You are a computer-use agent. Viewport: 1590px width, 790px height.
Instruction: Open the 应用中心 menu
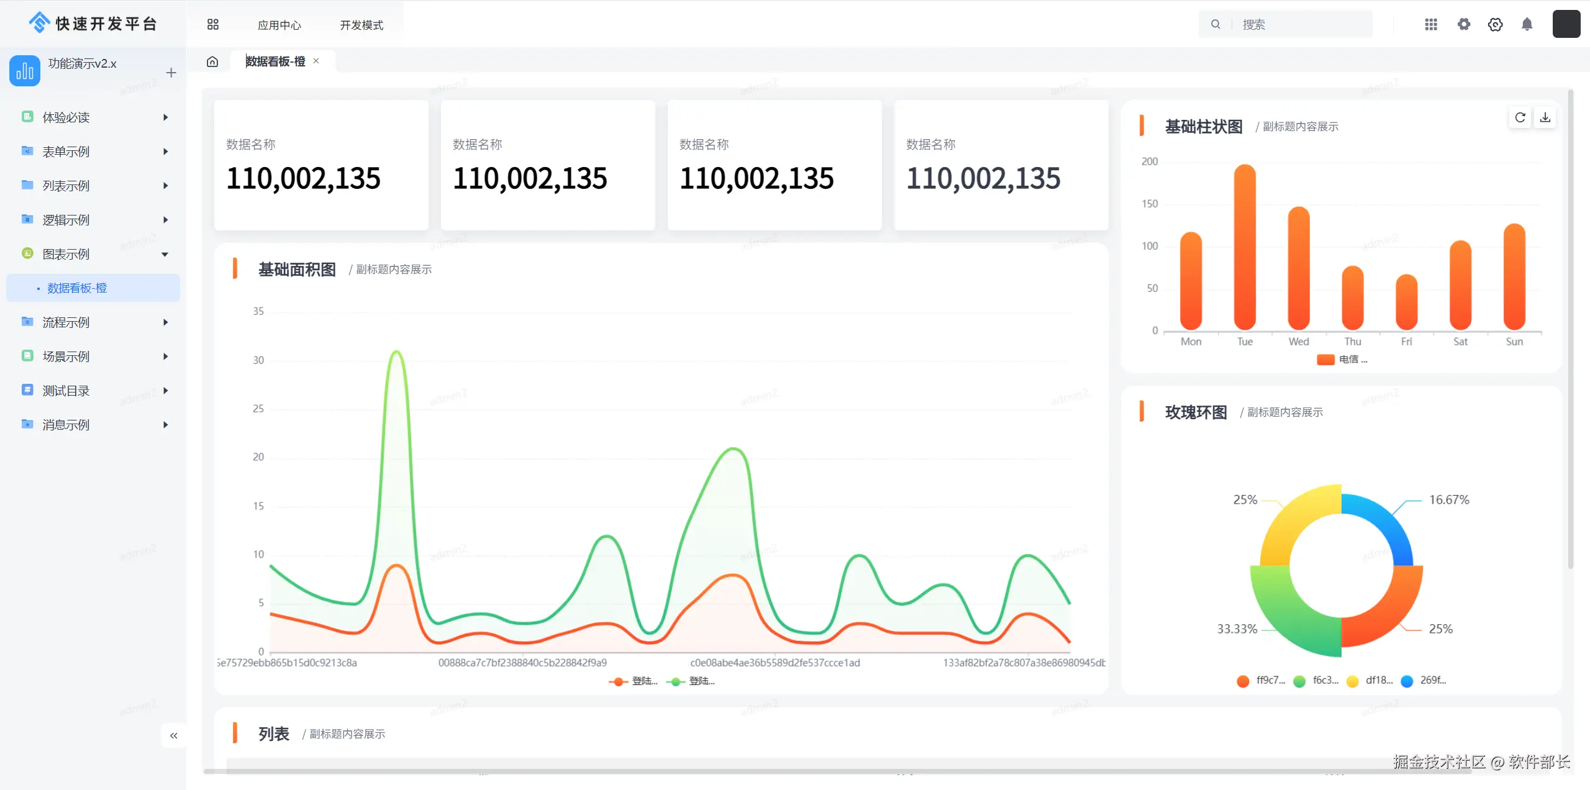279,25
